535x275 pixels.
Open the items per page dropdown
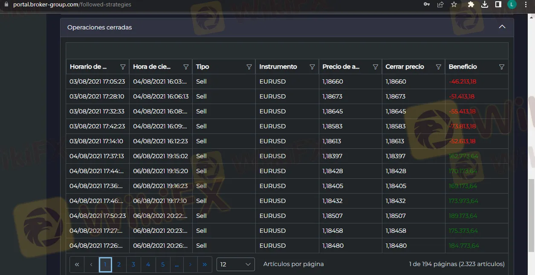pos(235,264)
